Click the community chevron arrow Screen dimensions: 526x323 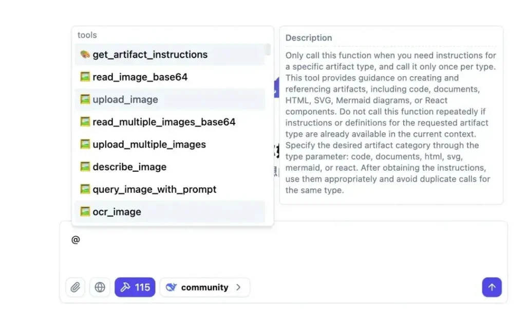pos(238,288)
